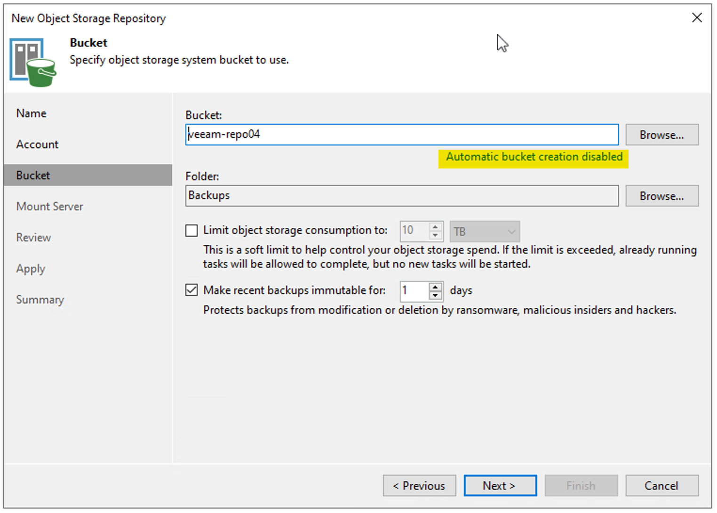
Task: Disable the 'Make recent backups immutable for' checkbox
Action: 191,290
